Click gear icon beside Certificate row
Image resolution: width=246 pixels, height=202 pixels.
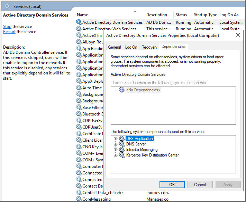(x=79, y=134)
